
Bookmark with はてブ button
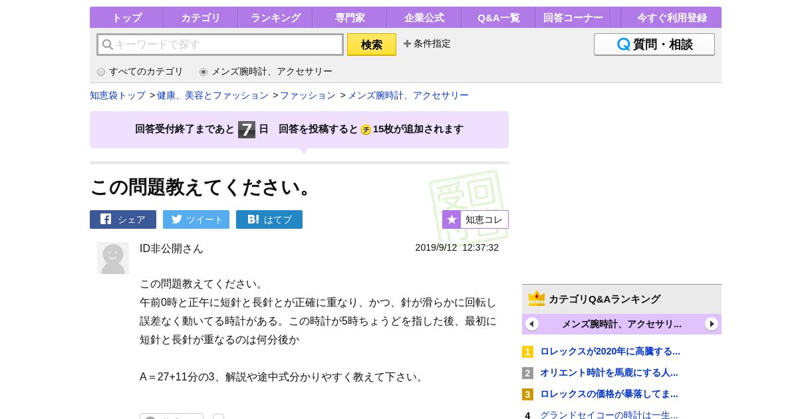(x=269, y=219)
